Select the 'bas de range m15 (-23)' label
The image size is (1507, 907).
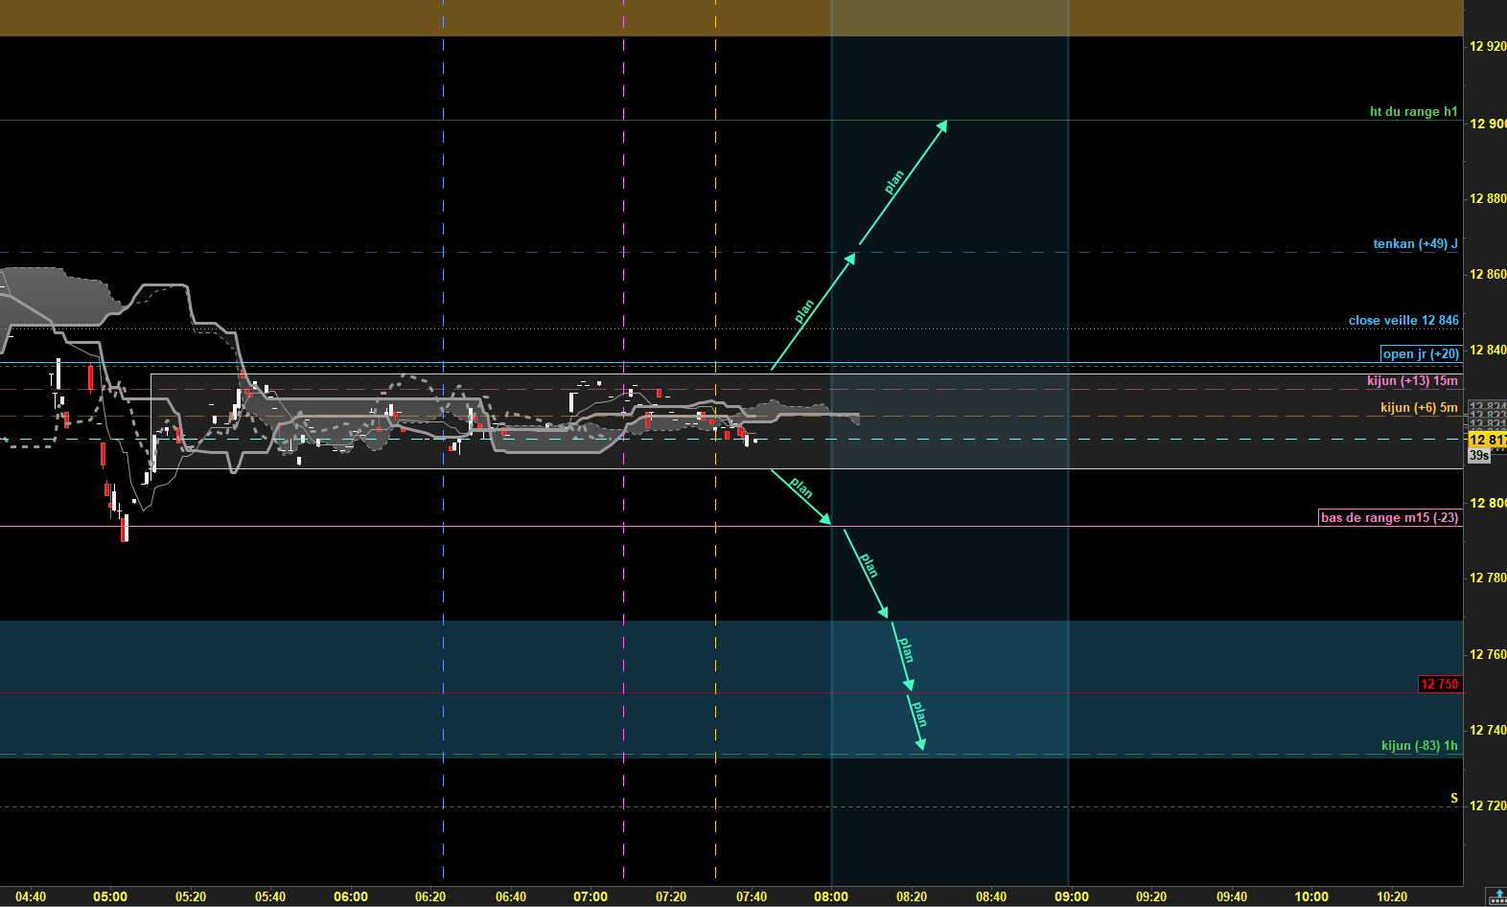1389,517
